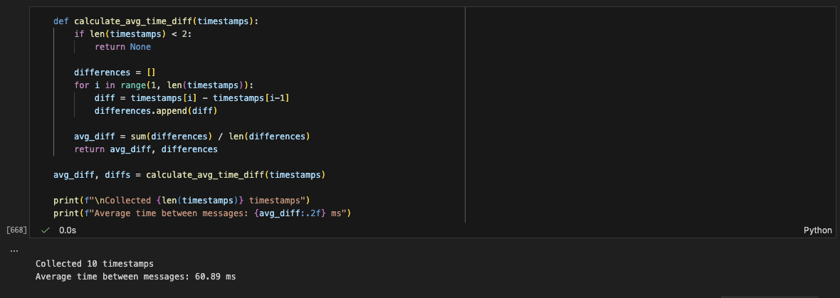Click the Collected 10 timestamps output line
The width and height of the screenshot is (840, 298).
[x=94, y=263]
